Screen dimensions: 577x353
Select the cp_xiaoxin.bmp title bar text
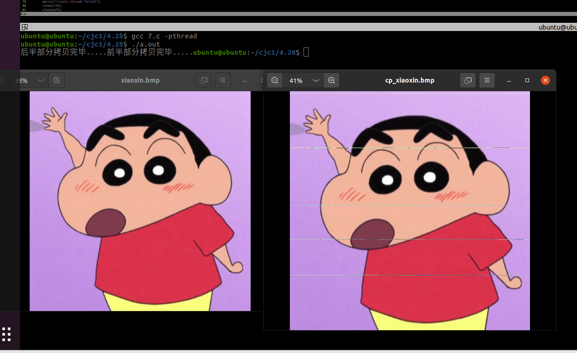pyautogui.click(x=410, y=80)
